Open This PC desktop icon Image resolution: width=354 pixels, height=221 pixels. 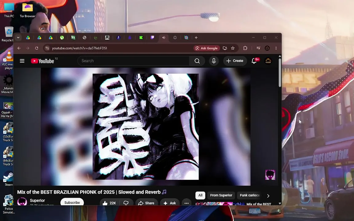(x=9, y=10)
